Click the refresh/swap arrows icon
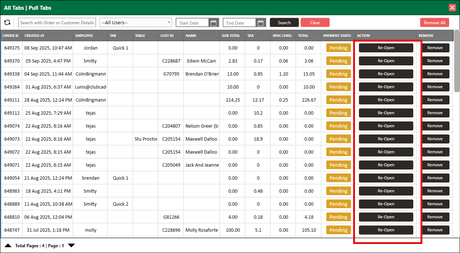 click(7, 22)
